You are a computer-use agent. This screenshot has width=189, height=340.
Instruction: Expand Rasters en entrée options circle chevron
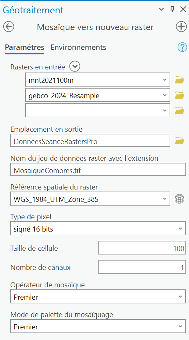coord(75,66)
